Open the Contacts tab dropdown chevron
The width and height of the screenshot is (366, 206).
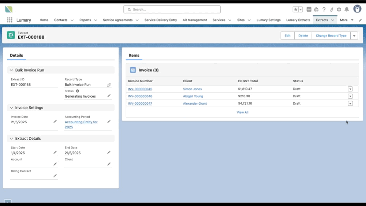click(72, 20)
